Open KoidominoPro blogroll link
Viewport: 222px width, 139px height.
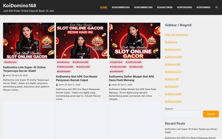(x=173, y=49)
